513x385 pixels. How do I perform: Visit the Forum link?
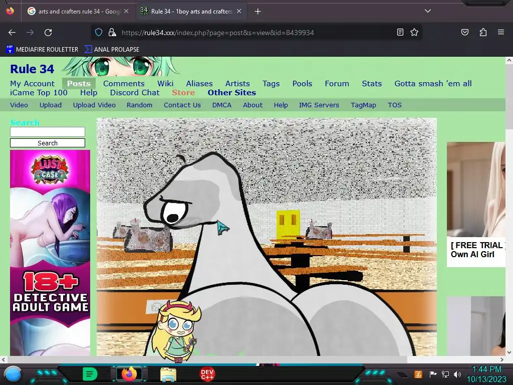tap(337, 84)
